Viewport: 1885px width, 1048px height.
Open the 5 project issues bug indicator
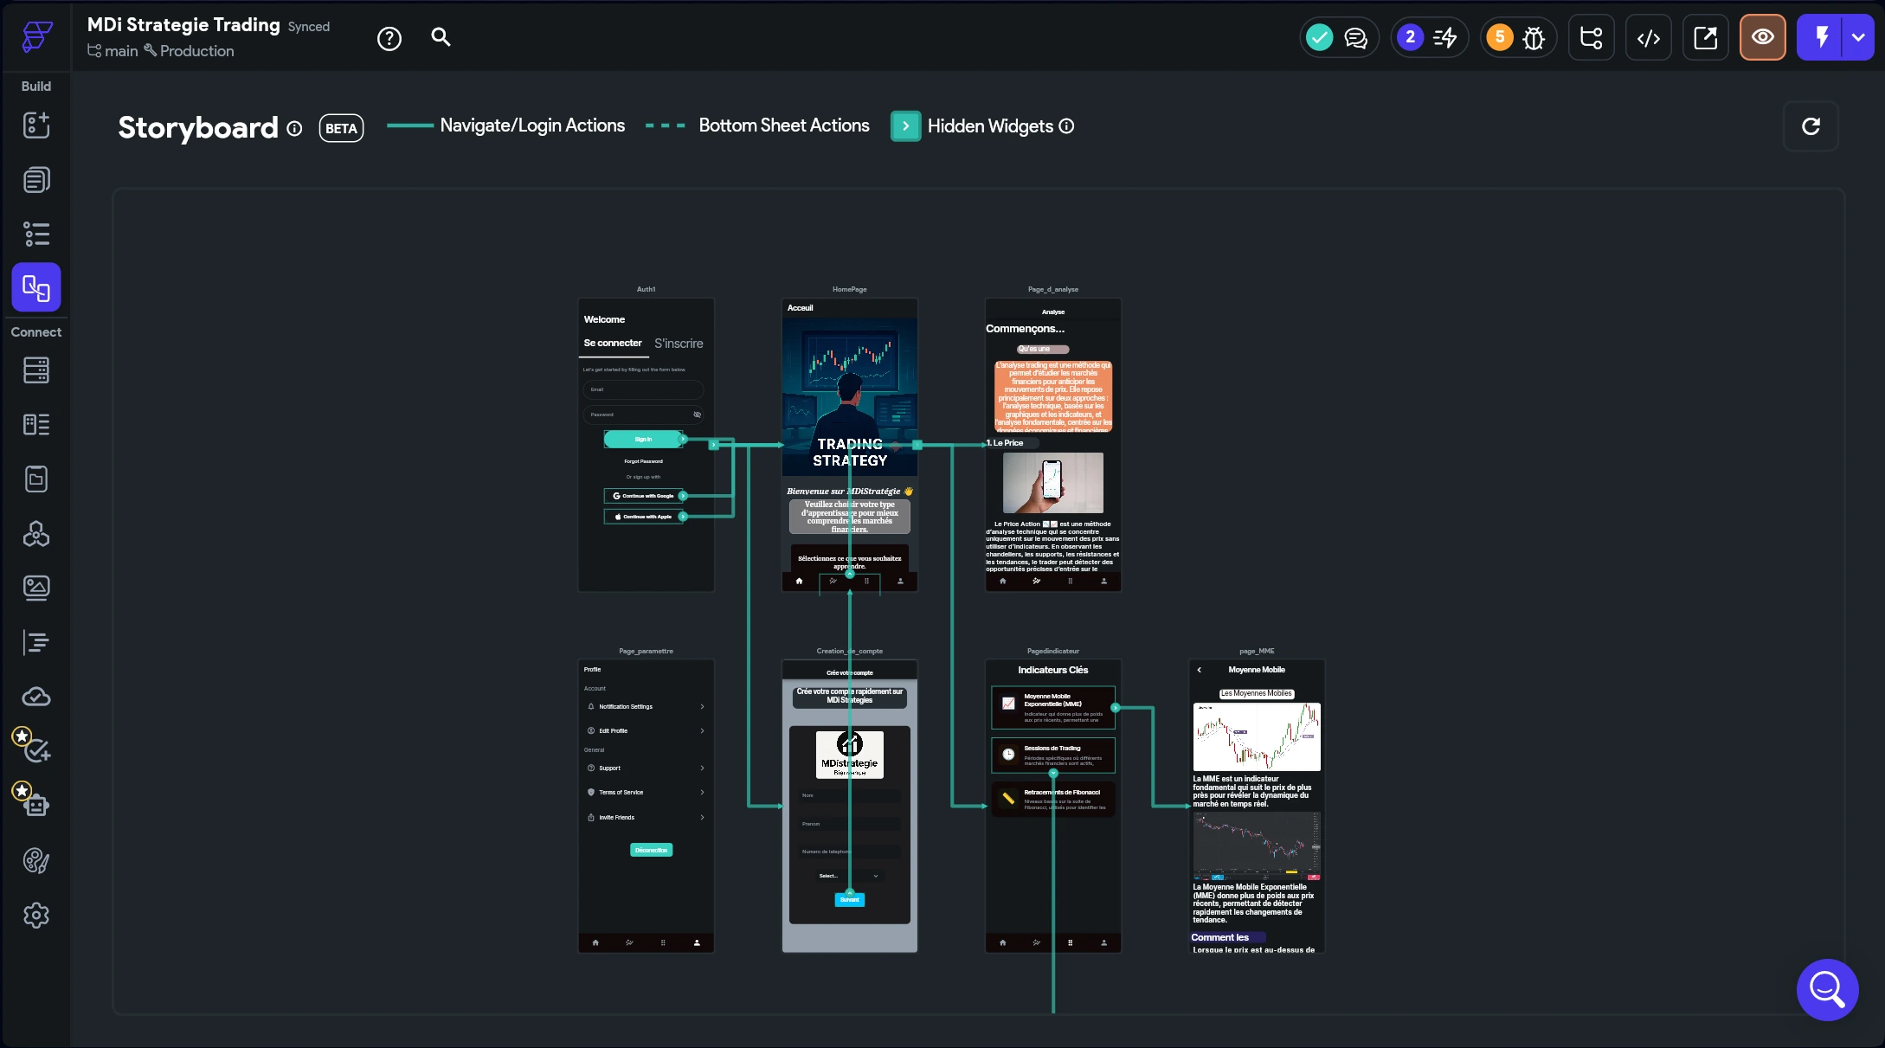point(1517,37)
